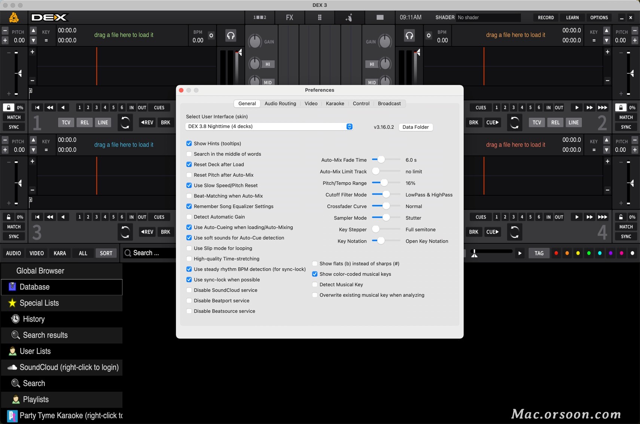Image resolution: width=640 pixels, height=424 pixels.
Task: Enable Use Slip mode for looping
Action: click(189, 248)
